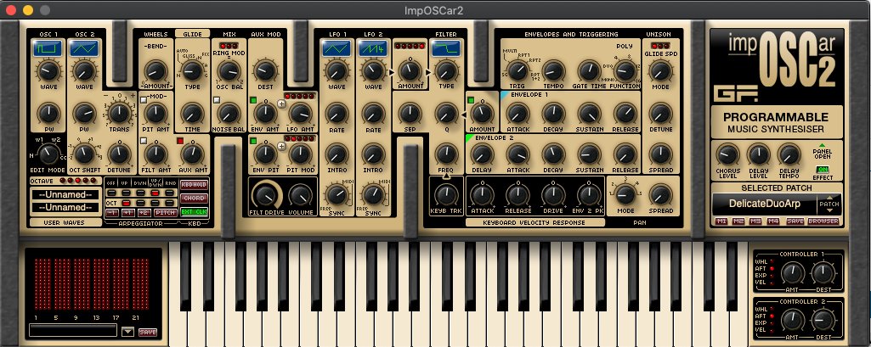This screenshot has width=871, height=347.
Task: Click the LED strip above LFO AMT
Action: [301, 96]
